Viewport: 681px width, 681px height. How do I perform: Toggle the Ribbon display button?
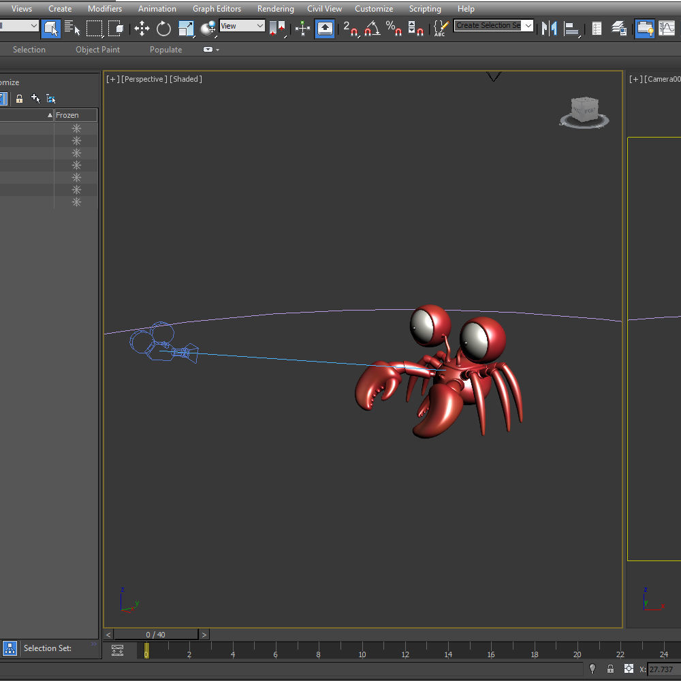644,29
